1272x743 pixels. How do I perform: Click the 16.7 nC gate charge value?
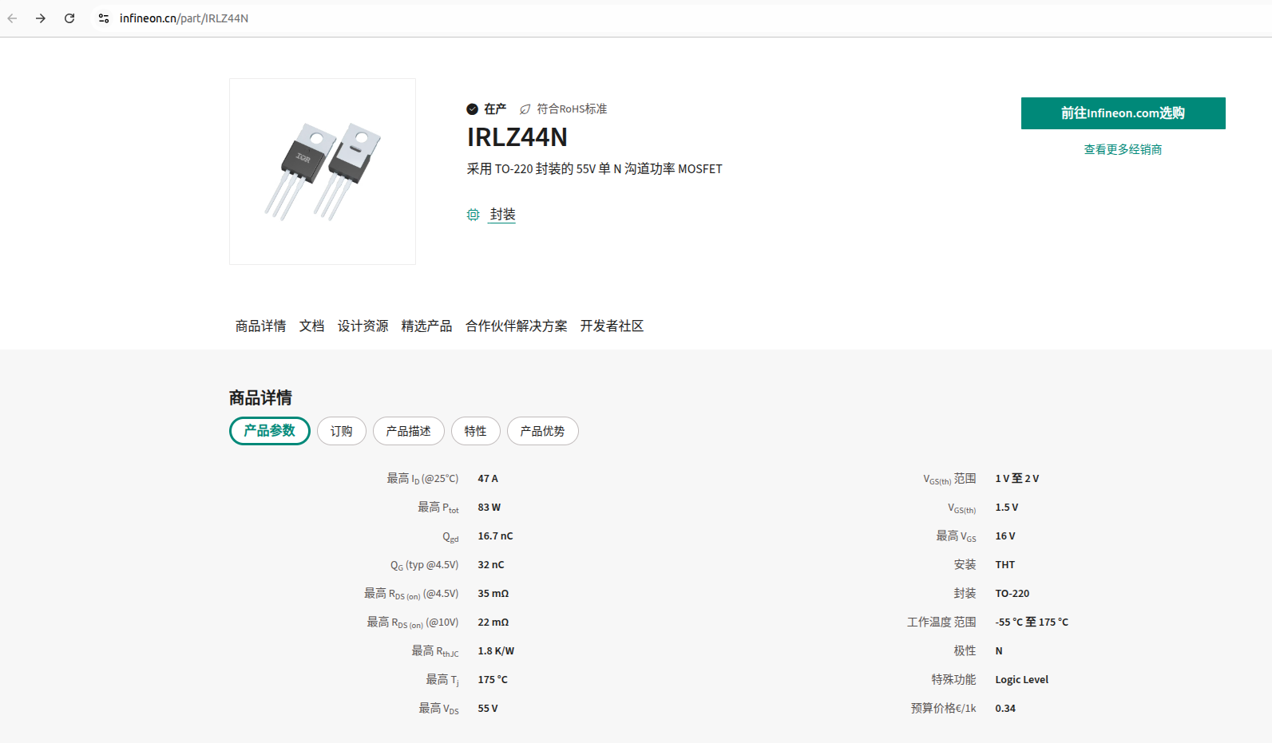tap(496, 536)
